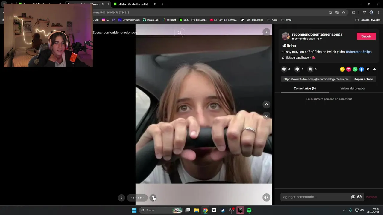Bookmark this page with the star icon
This screenshot has height=215, width=383.
coord(344,13)
